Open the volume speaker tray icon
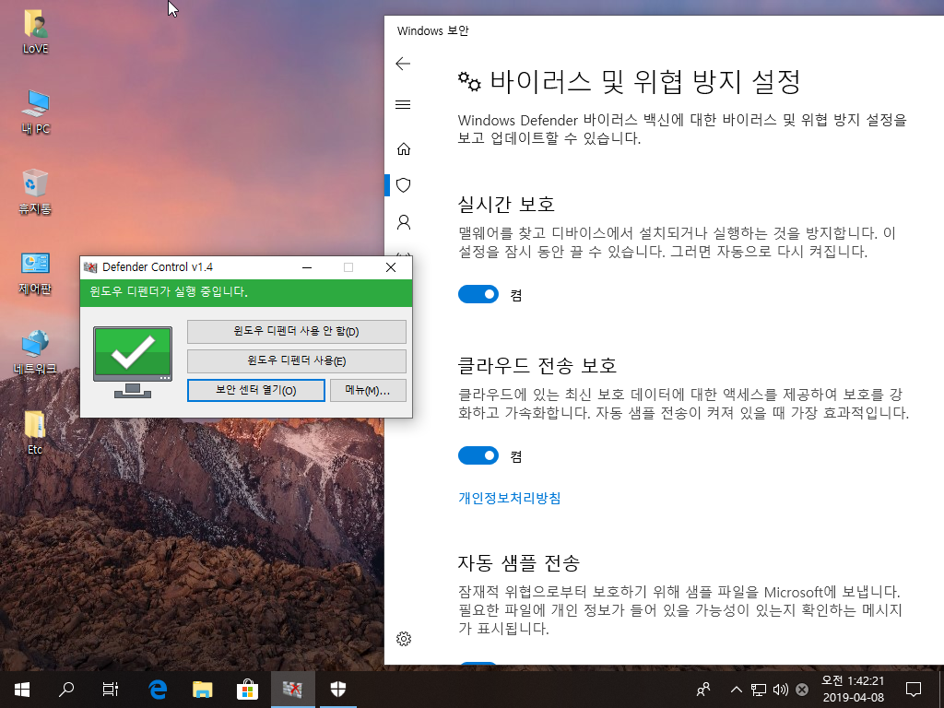The width and height of the screenshot is (944, 708). coord(780,690)
